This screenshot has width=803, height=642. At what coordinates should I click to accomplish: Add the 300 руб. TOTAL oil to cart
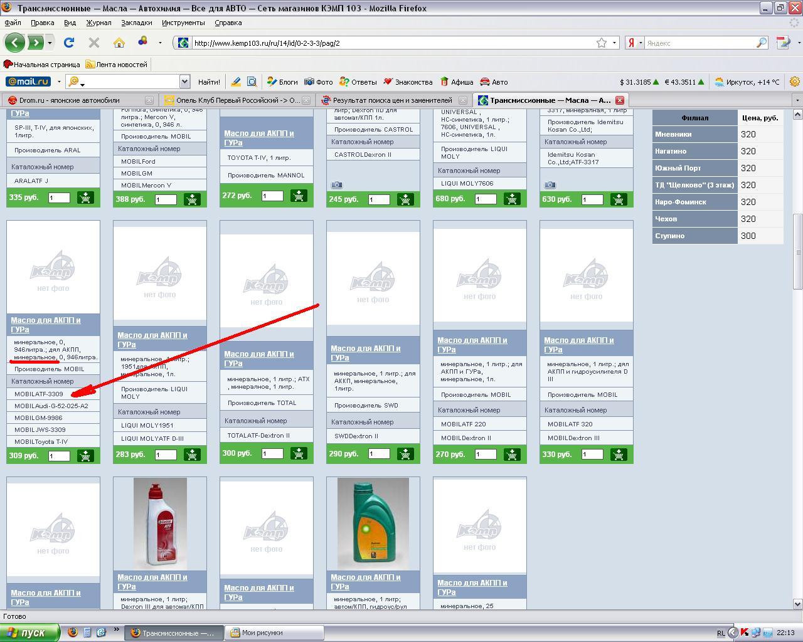(x=299, y=453)
